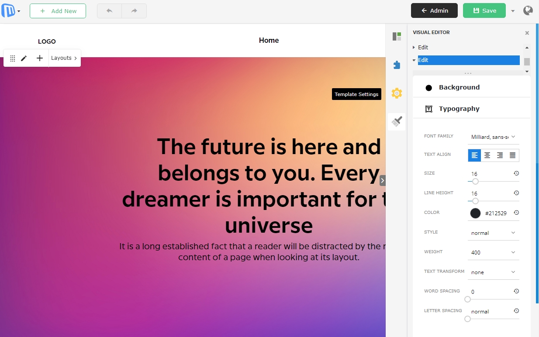Click the Size value field

[489, 174]
